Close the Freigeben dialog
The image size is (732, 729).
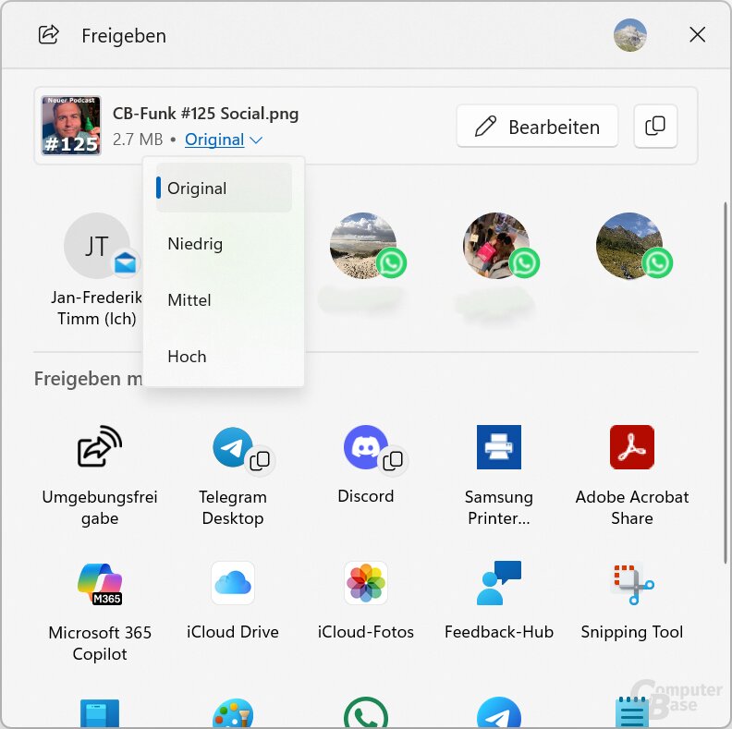[698, 34]
